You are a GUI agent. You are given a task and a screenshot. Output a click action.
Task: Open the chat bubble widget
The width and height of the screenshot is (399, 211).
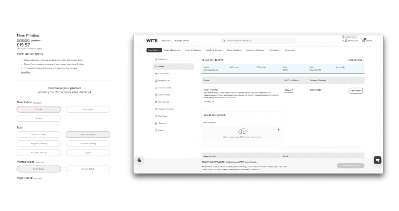(x=378, y=160)
